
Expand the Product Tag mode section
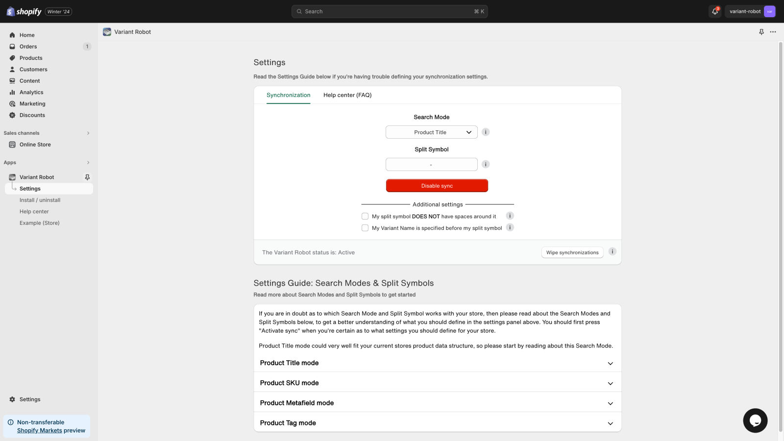click(437, 423)
